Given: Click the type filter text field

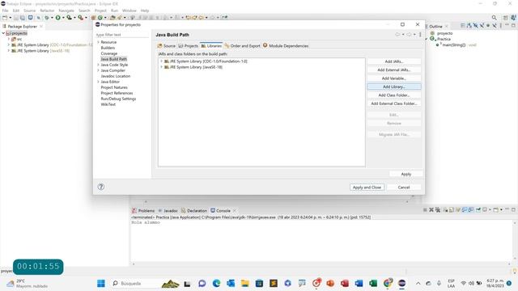Looking at the screenshot, I should pos(121,35).
